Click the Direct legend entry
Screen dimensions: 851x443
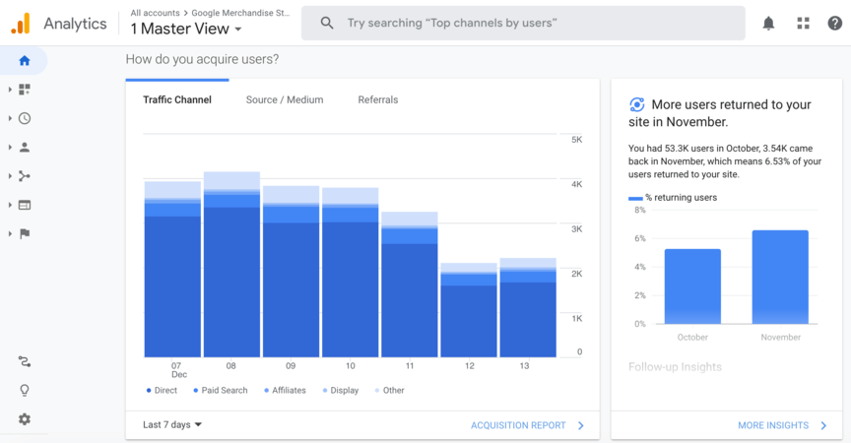[162, 391]
